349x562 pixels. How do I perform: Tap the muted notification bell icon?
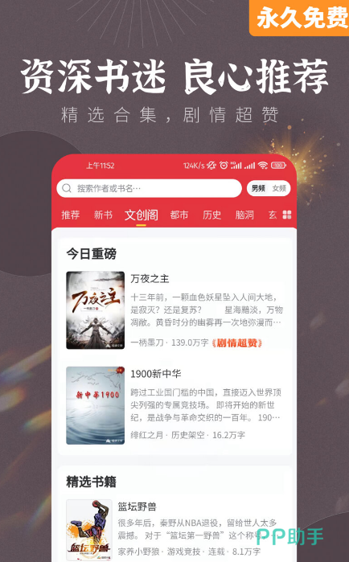pos(211,166)
